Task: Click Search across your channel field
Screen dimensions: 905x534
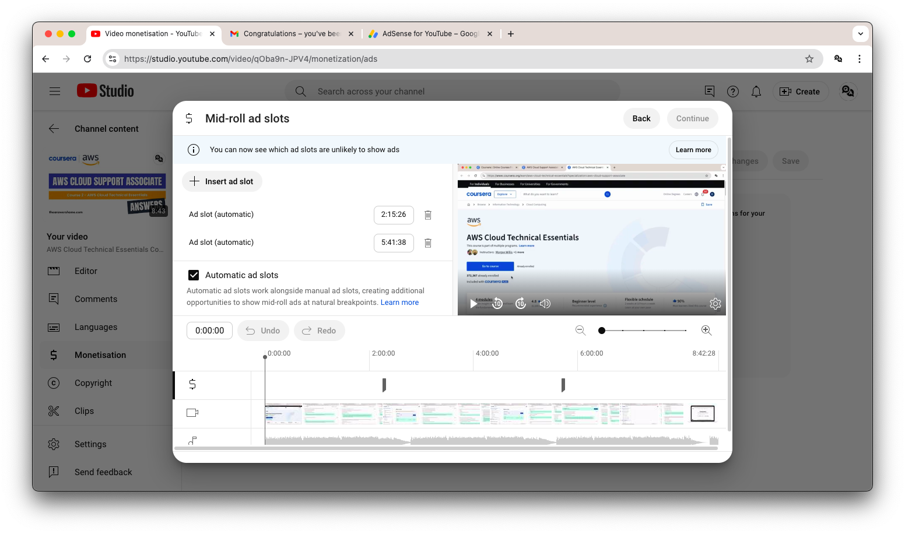Action: (452, 92)
